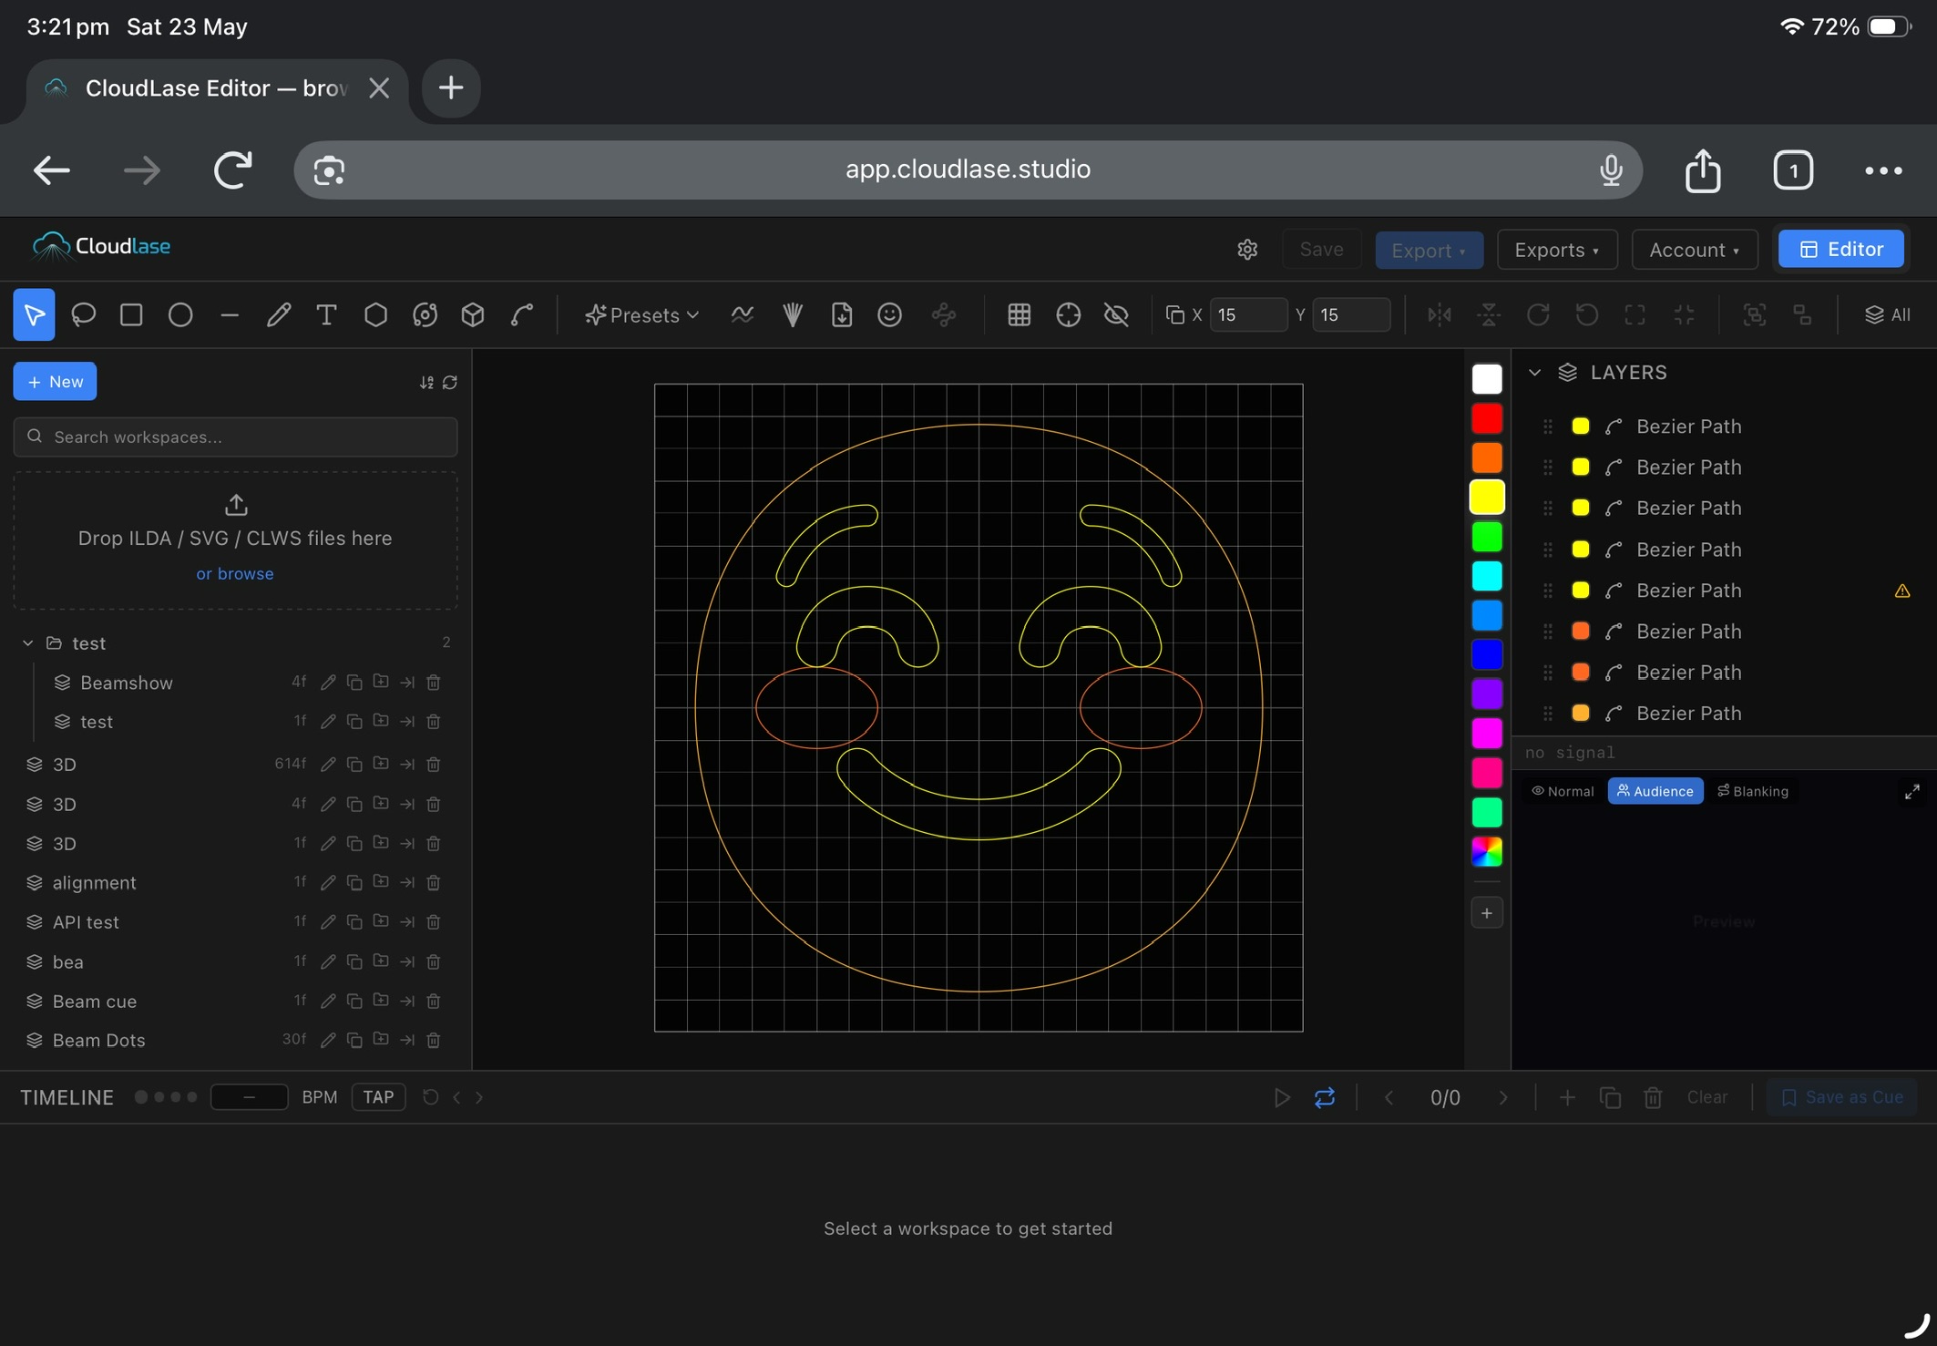1937x1346 pixels.
Task: Click the Save as Cue button
Action: point(1842,1098)
